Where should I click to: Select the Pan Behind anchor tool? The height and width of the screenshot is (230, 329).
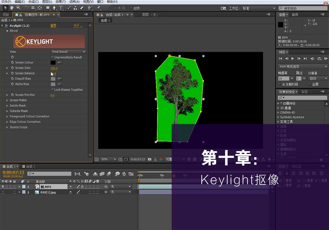pos(40,8)
